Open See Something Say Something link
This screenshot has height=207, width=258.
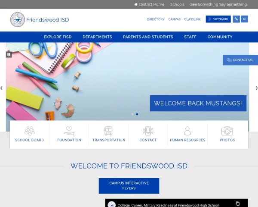coord(218,4)
